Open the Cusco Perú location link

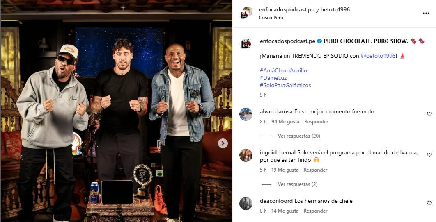[271, 18]
